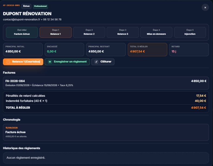Image resolution: width=213 pixels, height=166 pixels.
Task: Click the Retard 15 j card
Action: click(x=189, y=50)
